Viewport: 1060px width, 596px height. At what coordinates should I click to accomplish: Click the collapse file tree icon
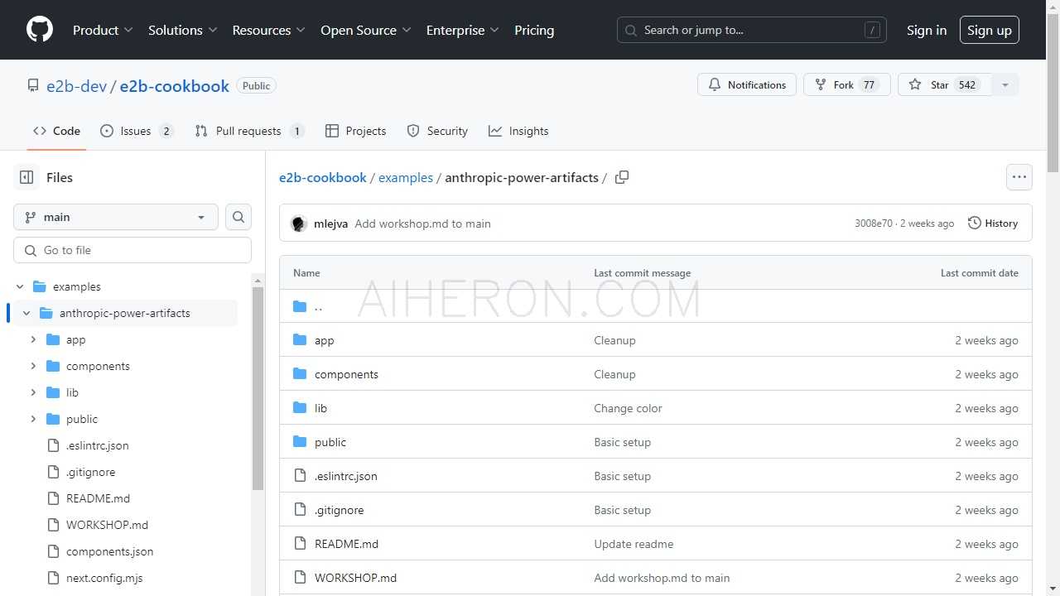[26, 177]
